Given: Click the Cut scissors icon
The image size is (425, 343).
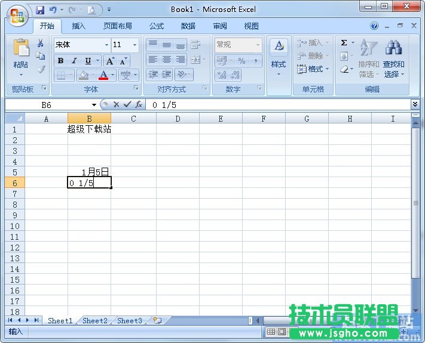Looking at the screenshot, I should tap(41, 44).
